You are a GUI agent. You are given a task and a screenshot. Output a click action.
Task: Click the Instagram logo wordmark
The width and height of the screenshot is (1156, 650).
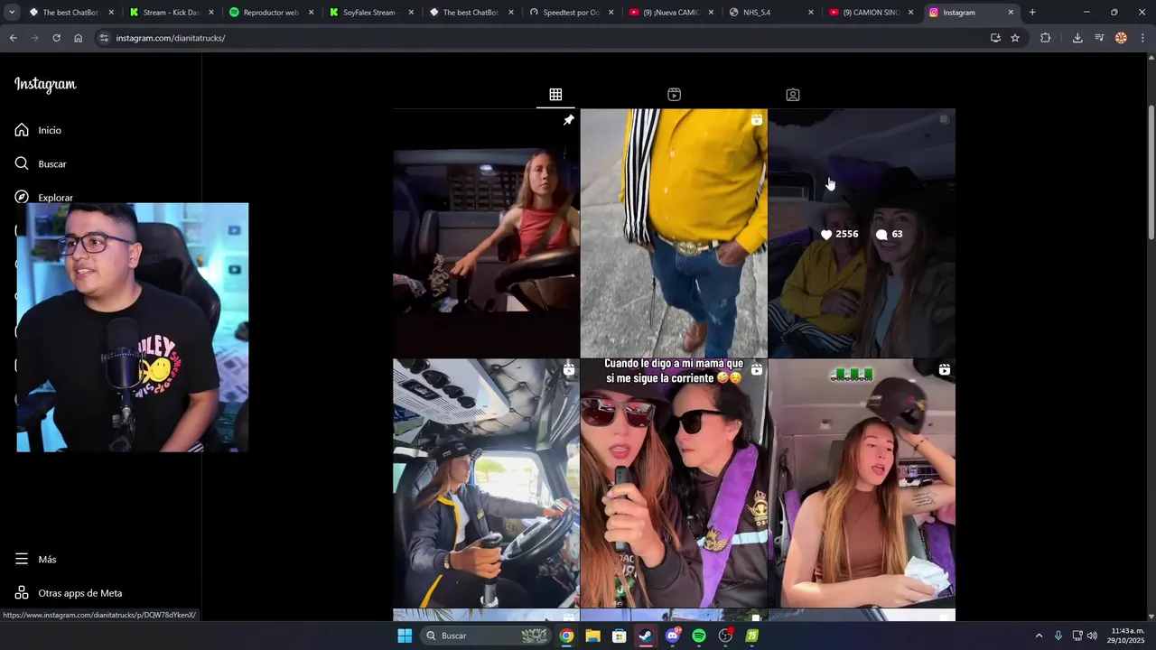click(x=45, y=85)
